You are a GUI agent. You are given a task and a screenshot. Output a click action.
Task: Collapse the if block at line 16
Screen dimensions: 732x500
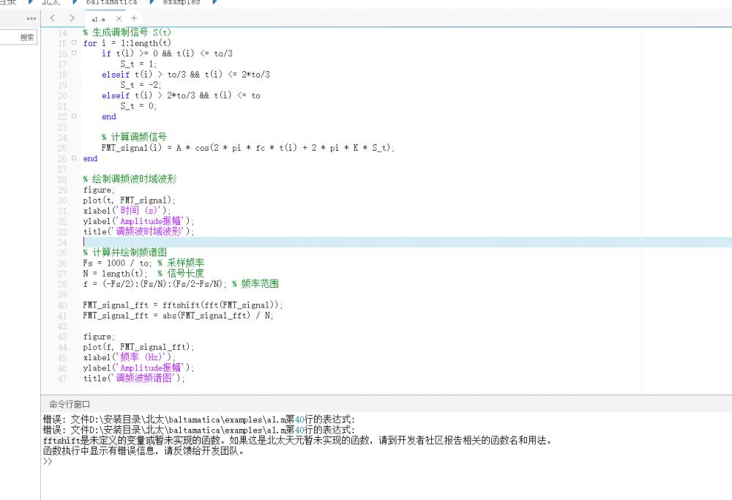click(74, 53)
